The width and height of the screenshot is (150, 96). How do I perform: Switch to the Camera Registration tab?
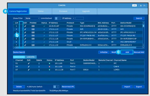(x=18, y=11)
